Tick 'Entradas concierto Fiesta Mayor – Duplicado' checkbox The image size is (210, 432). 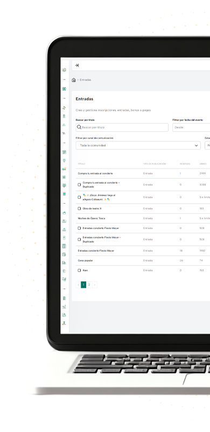79,239
